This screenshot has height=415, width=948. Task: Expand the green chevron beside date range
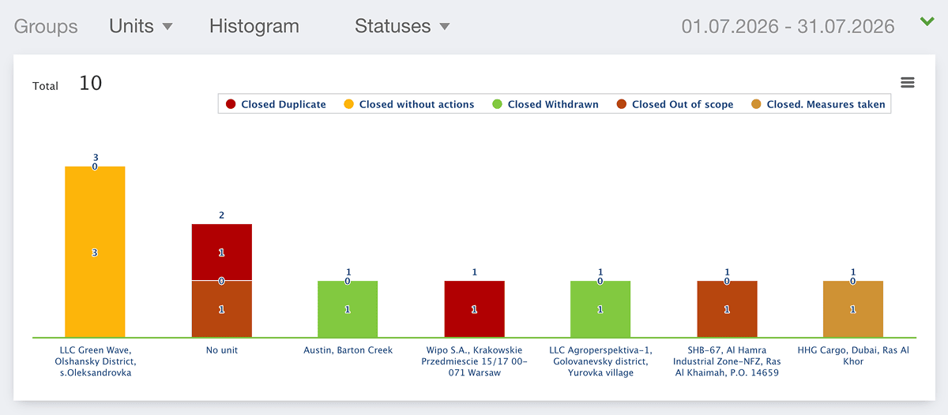click(x=927, y=21)
